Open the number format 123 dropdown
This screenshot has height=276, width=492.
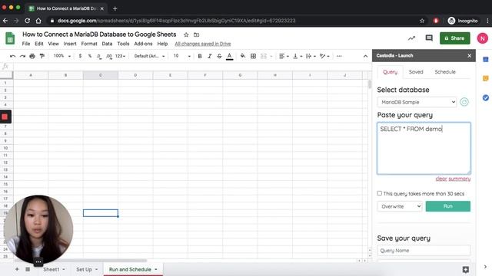[120, 56]
